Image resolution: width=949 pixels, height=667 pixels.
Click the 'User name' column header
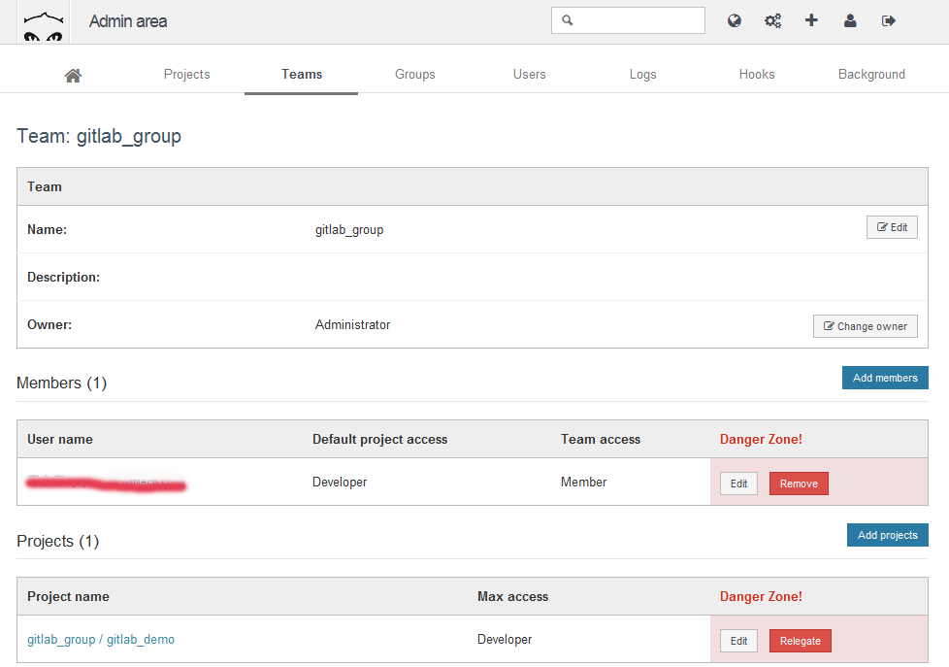click(x=60, y=439)
